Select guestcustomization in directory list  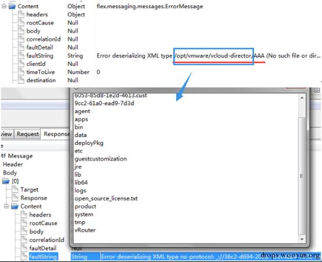(x=101, y=159)
